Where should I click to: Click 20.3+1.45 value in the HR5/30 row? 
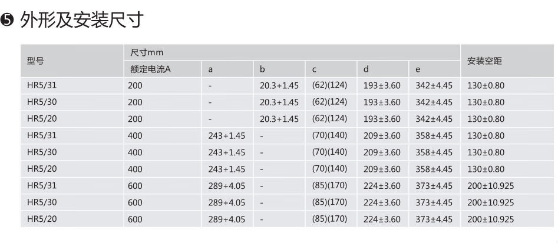pyautogui.click(x=279, y=102)
